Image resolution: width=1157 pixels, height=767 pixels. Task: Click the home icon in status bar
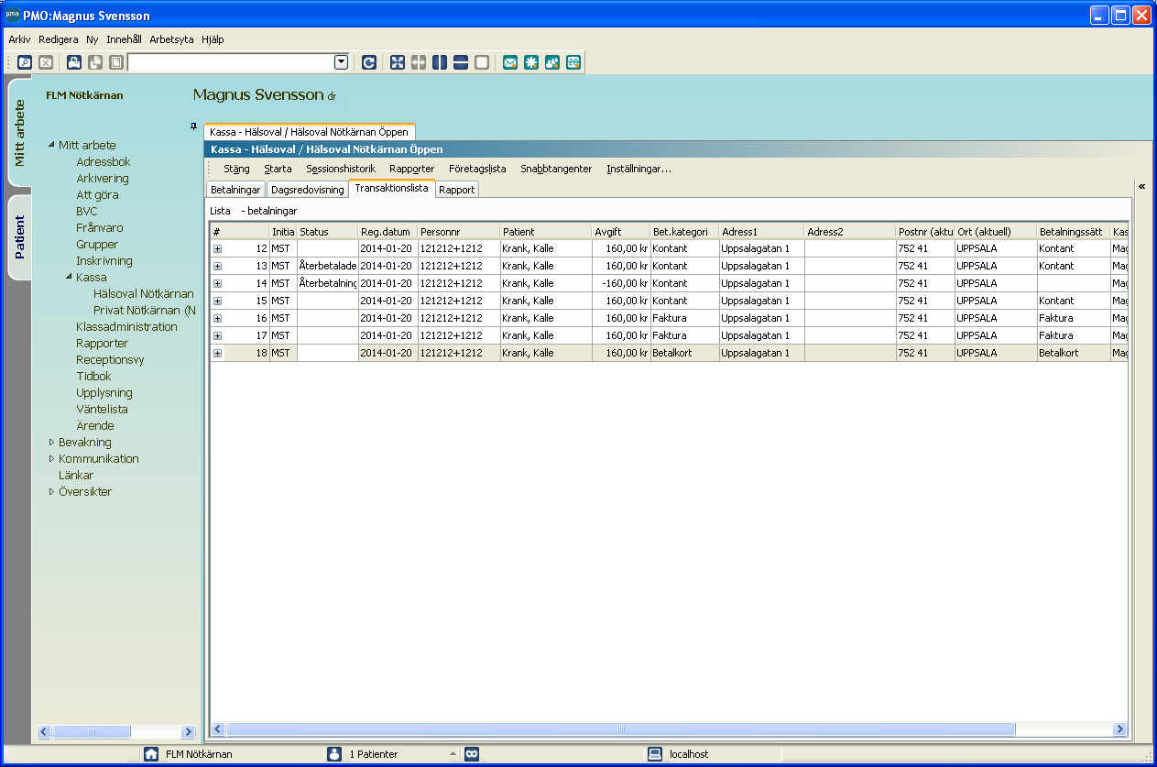(x=151, y=754)
